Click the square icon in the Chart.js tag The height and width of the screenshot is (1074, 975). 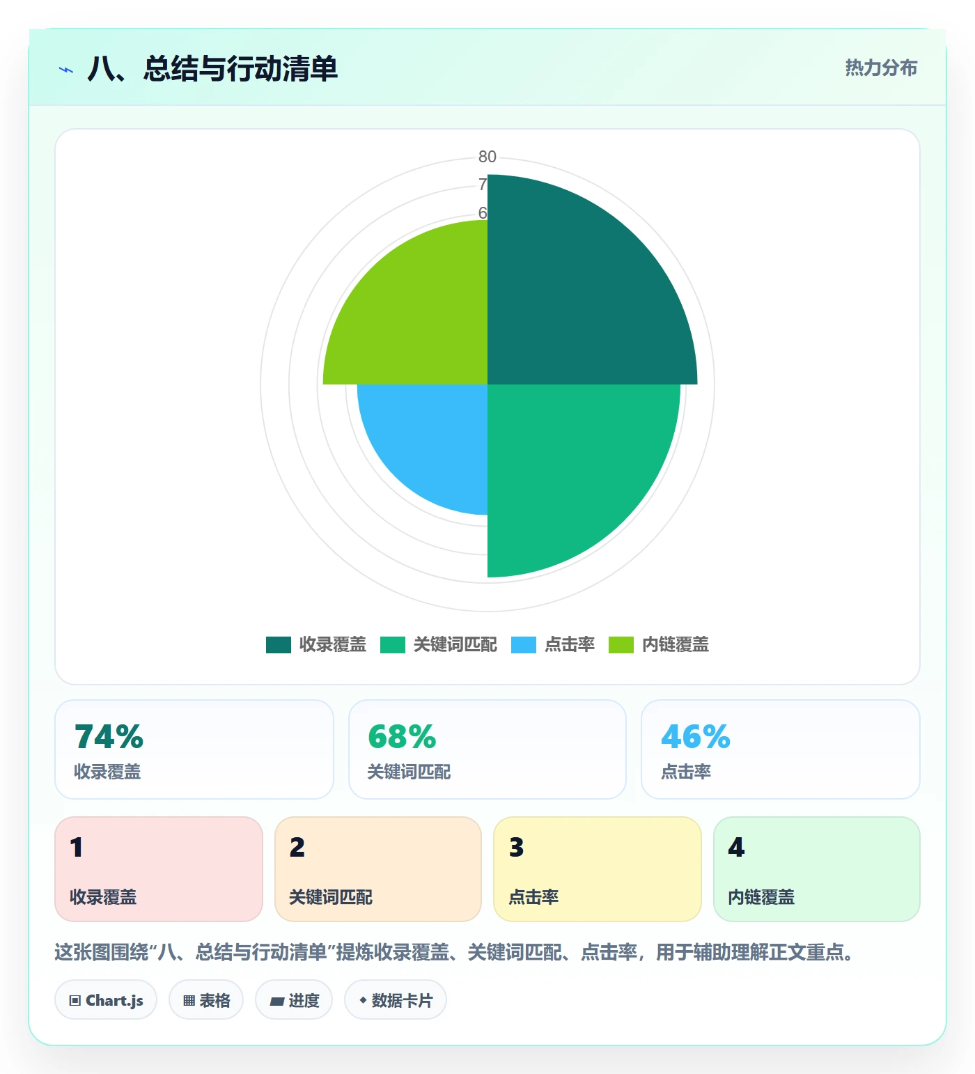click(x=75, y=1001)
